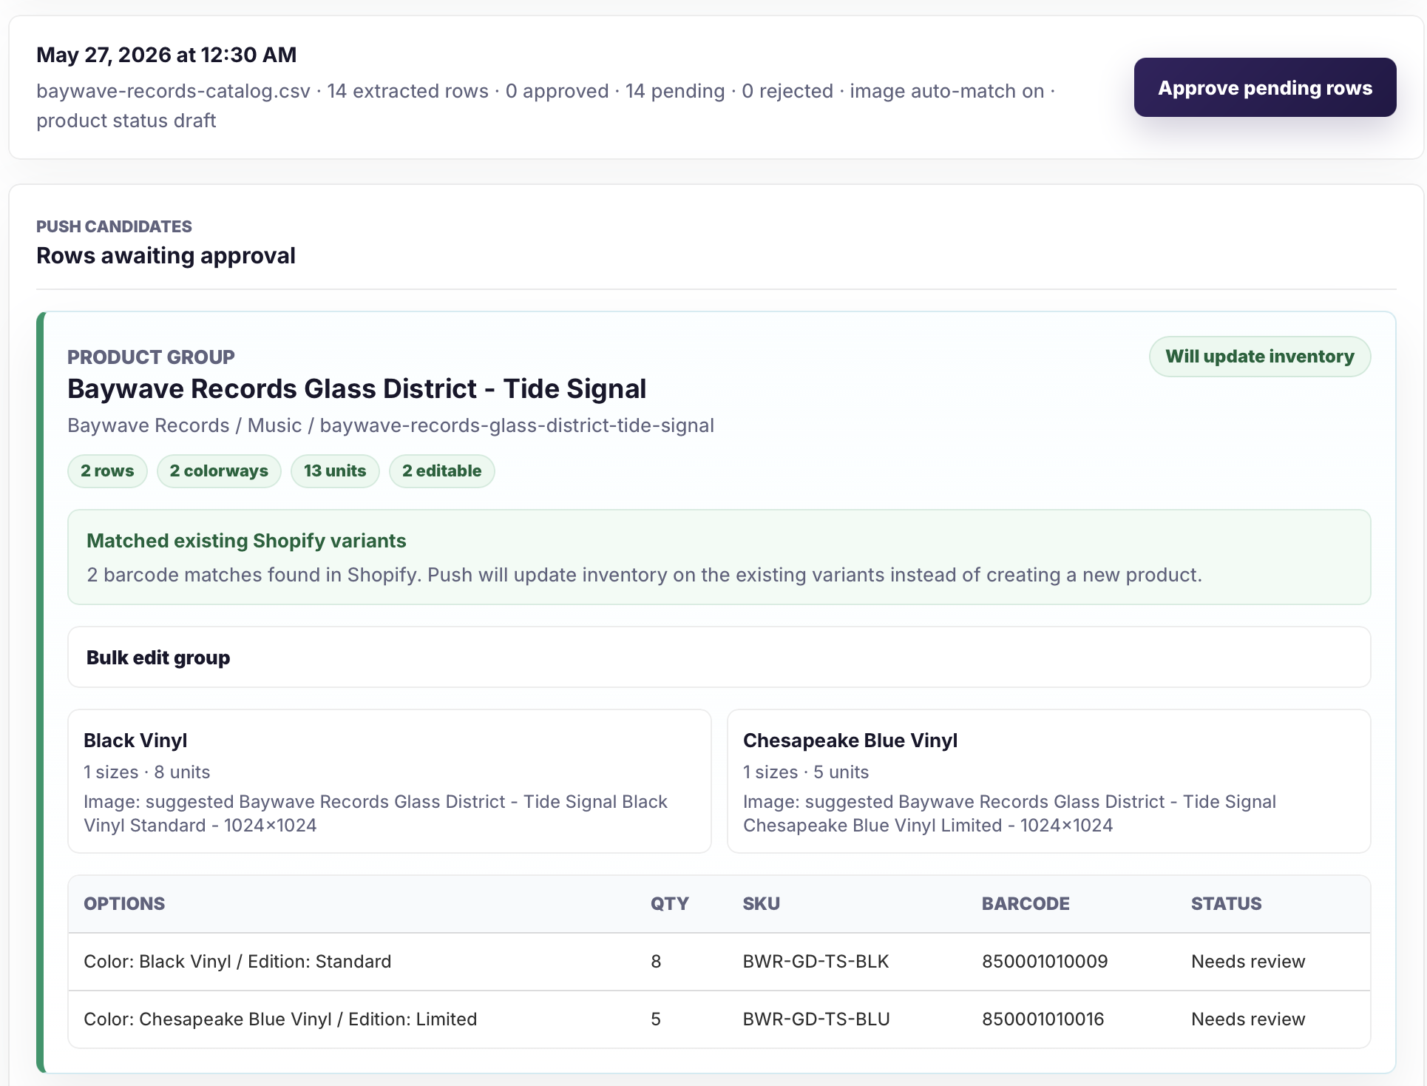The image size is (1427, 1086).
Task: Open the Chesapeake Blue Vinyl colorway card
Action: click(x=1048, y=781)
